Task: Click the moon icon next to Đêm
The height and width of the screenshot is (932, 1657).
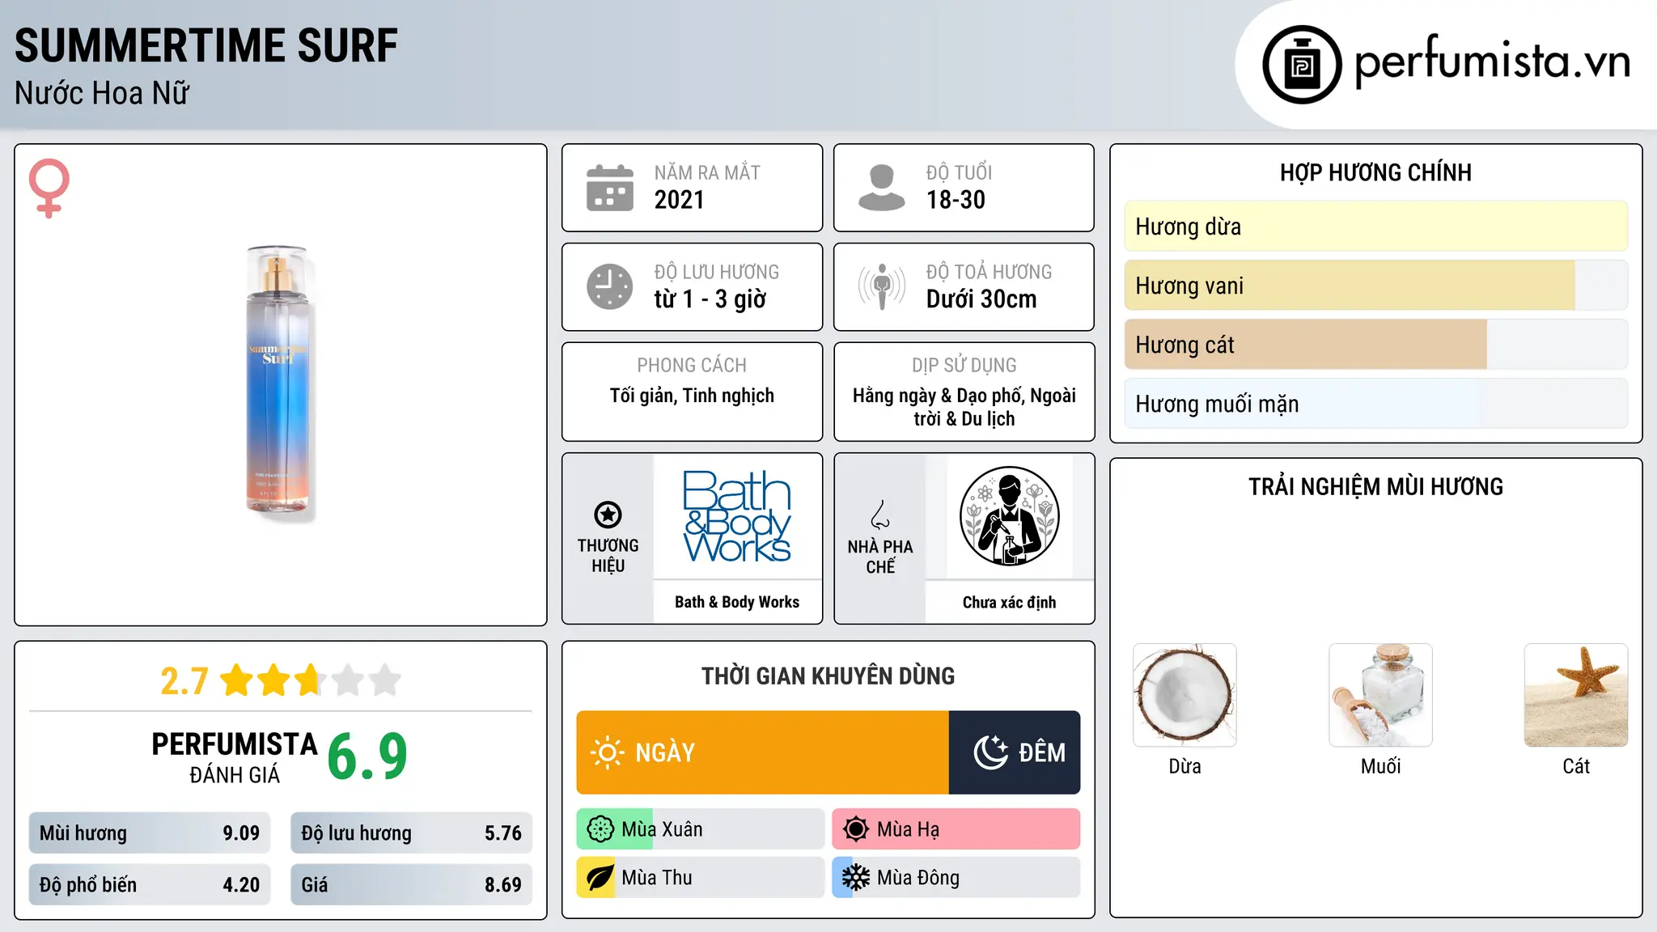Action: 991,752
